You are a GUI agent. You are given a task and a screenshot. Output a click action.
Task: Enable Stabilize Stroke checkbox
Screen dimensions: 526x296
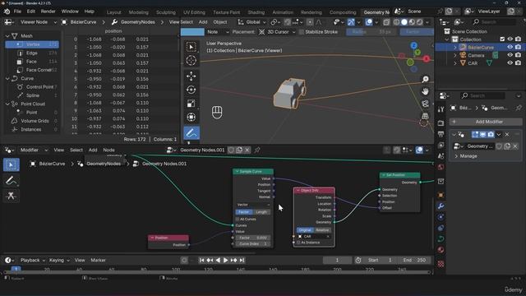tap(302, 32)
